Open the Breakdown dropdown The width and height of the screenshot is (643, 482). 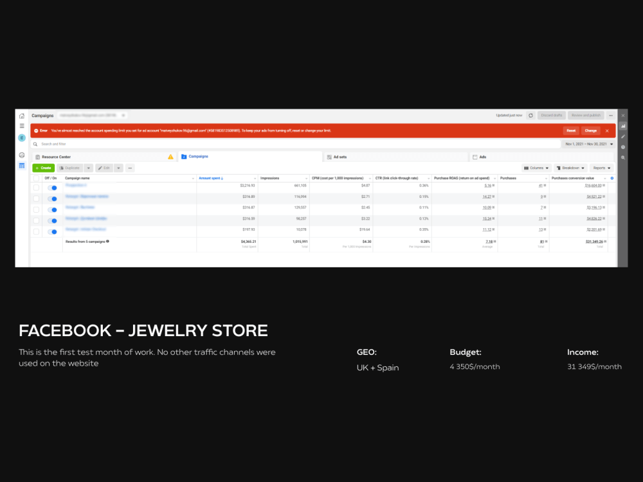point(570,168)
